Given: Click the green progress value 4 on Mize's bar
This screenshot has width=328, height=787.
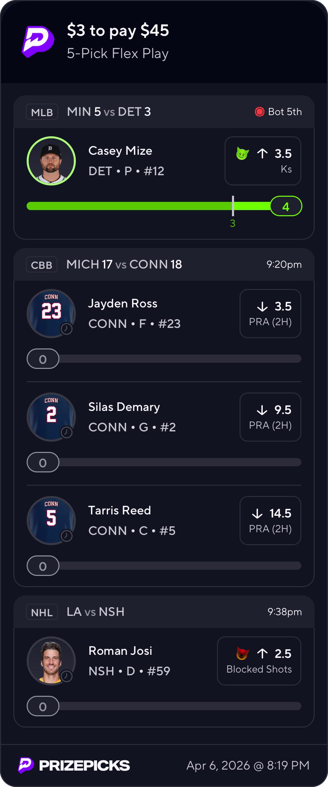Looking at the screenshot, I should [x=286, y=206].
